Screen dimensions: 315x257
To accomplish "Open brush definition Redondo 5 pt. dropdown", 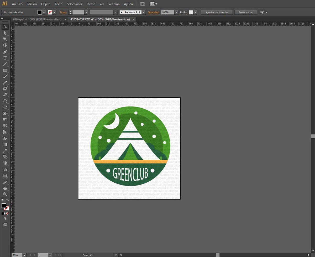I will [144, 12].
